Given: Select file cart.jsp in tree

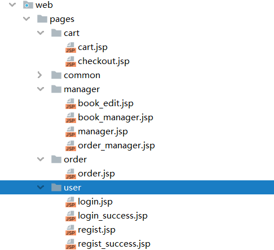Looking at the screenshot, I should [x=92, y=48].
